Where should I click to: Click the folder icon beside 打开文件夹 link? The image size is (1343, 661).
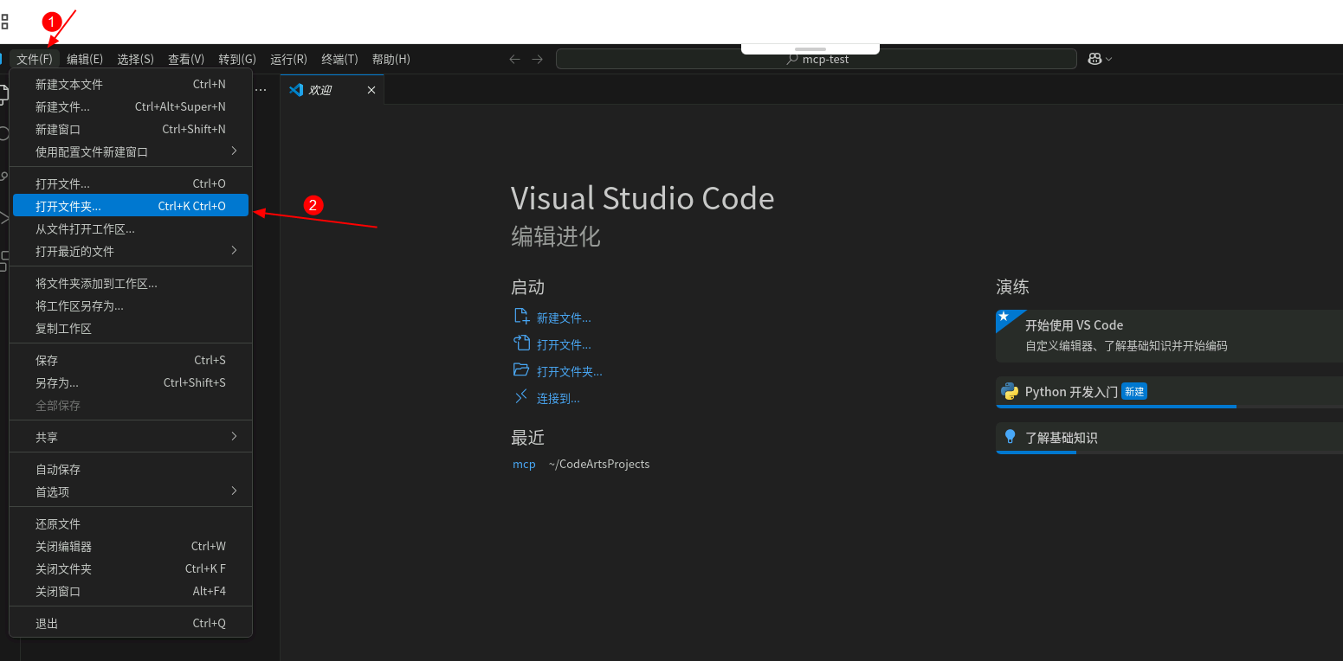click(x=521, y=370)
